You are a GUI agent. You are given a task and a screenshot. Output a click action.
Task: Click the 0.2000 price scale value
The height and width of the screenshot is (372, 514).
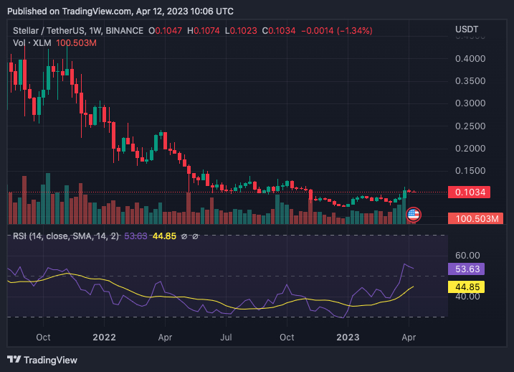tap(470, 149)
